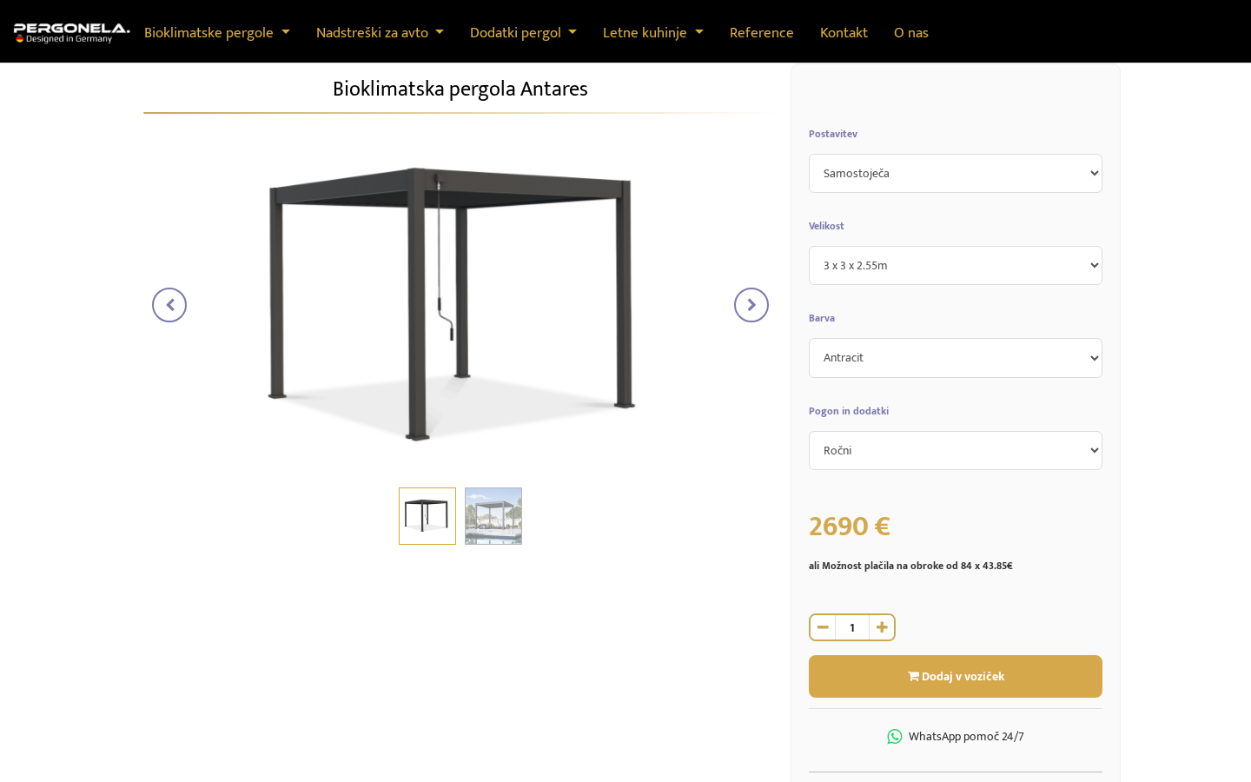The width and height of the screenshot is (1251, 782).
Task: Decrease quantity with the minus icon
Action: pyautogui.click(x=822, y=627)
